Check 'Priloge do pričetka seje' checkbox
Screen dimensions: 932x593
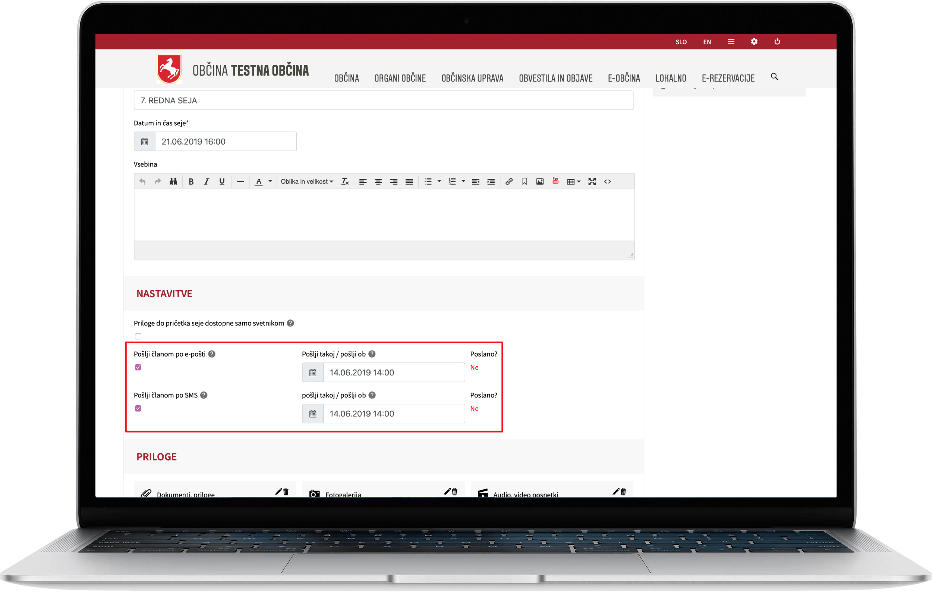(138, 336)
